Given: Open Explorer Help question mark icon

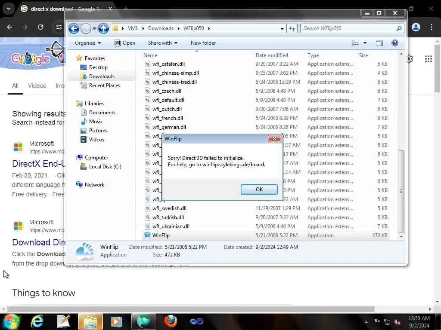Looking at the screenshot, I should [x=394, y=43].
